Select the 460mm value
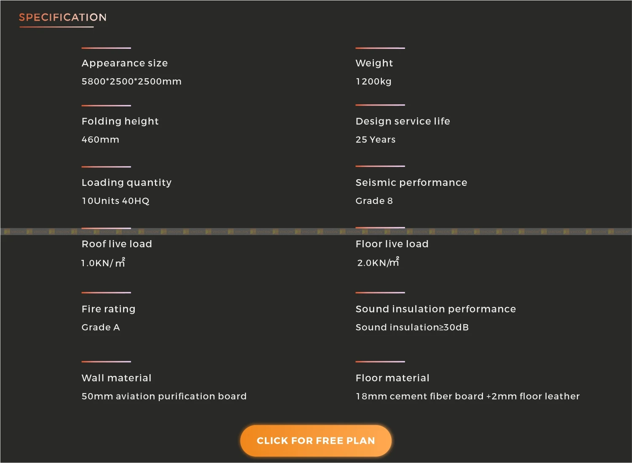 point(100,140)
